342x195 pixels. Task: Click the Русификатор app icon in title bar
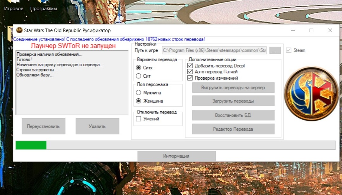pyautogui.click(x=19, y=30)
